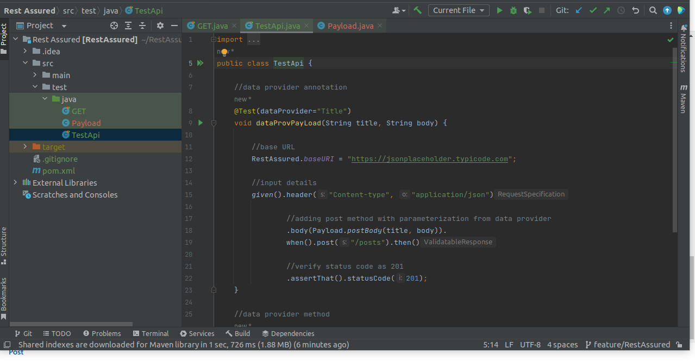
Task: Click the Build Project hammer icon
Action: [x=417, y=10]
